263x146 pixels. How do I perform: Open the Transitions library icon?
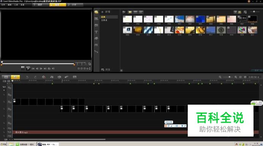click(96, 25)
